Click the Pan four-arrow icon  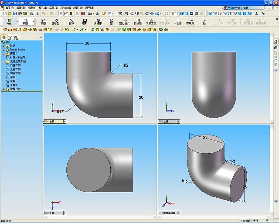pyautogui.click(x=152, y=14)
